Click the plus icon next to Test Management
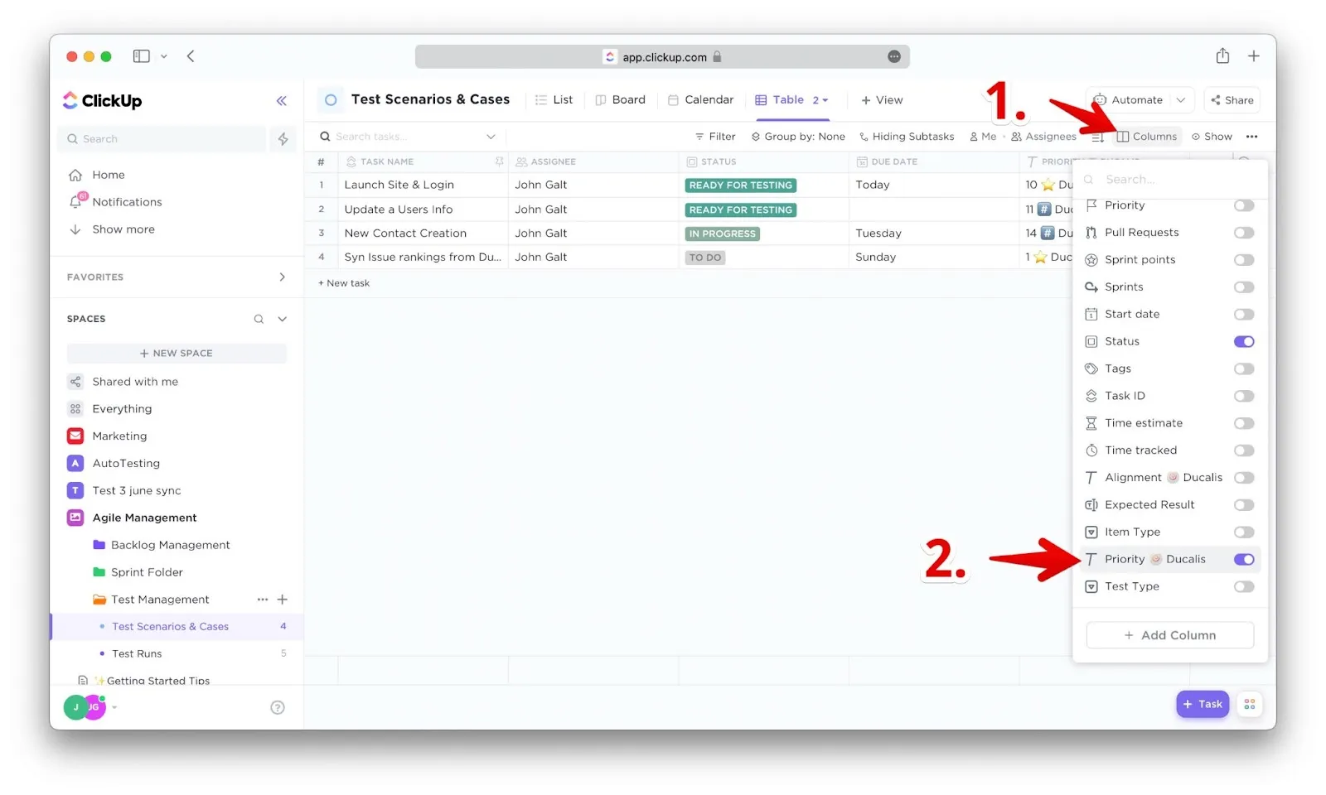1326x795 pixels. click(x=283, y=600)
